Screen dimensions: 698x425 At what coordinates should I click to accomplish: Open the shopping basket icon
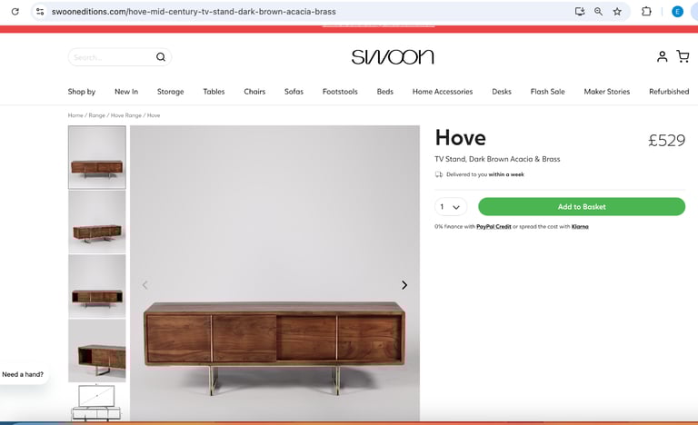[x=683, y=56]
